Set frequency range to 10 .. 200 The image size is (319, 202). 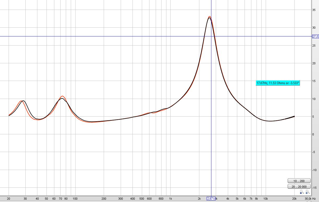(x=299, y=181)
